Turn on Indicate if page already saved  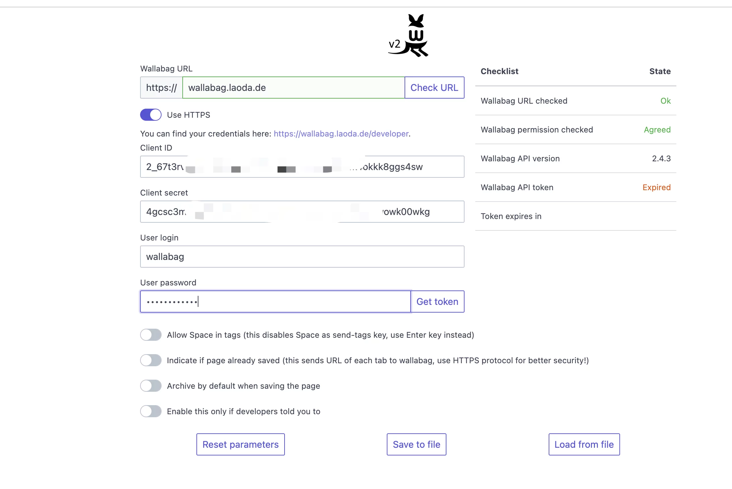(x=151, y=360)
